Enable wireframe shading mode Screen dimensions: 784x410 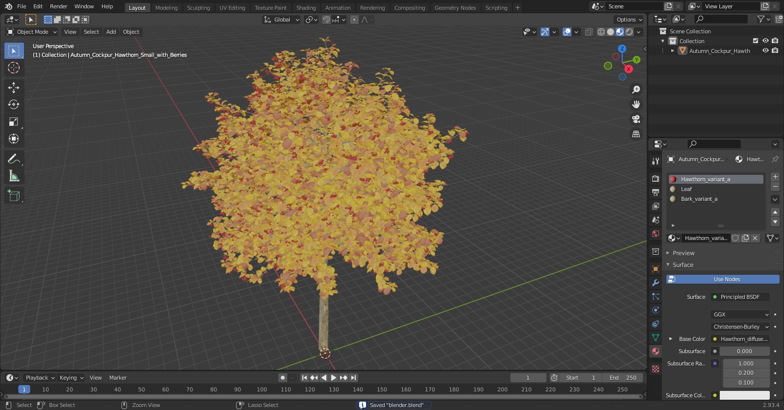[x=601, y=32]
